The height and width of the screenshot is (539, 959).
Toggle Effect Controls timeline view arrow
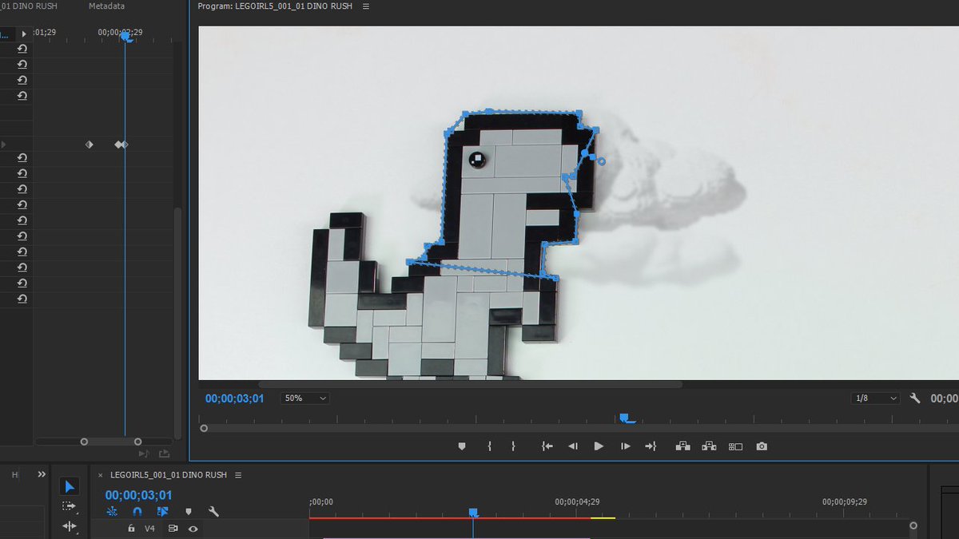pos(24,34)
